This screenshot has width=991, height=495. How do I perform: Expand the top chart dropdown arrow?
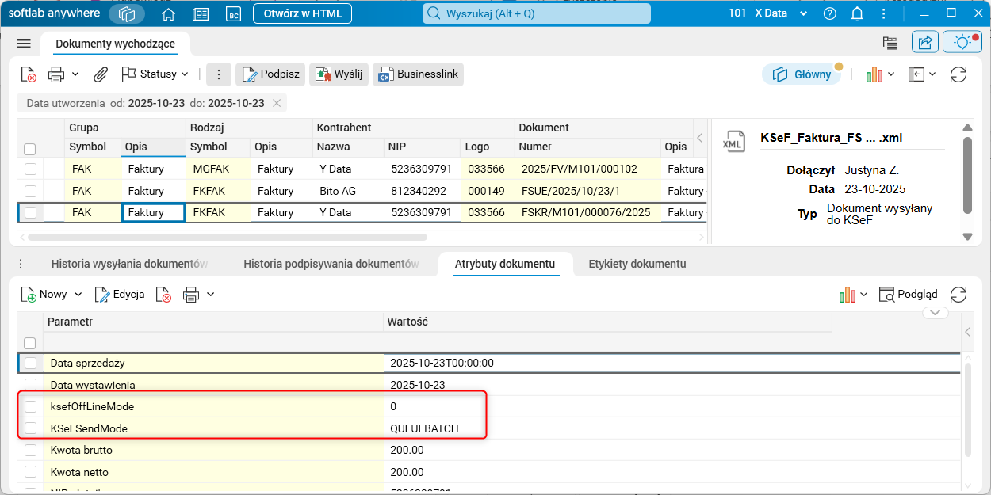point(891,74)
